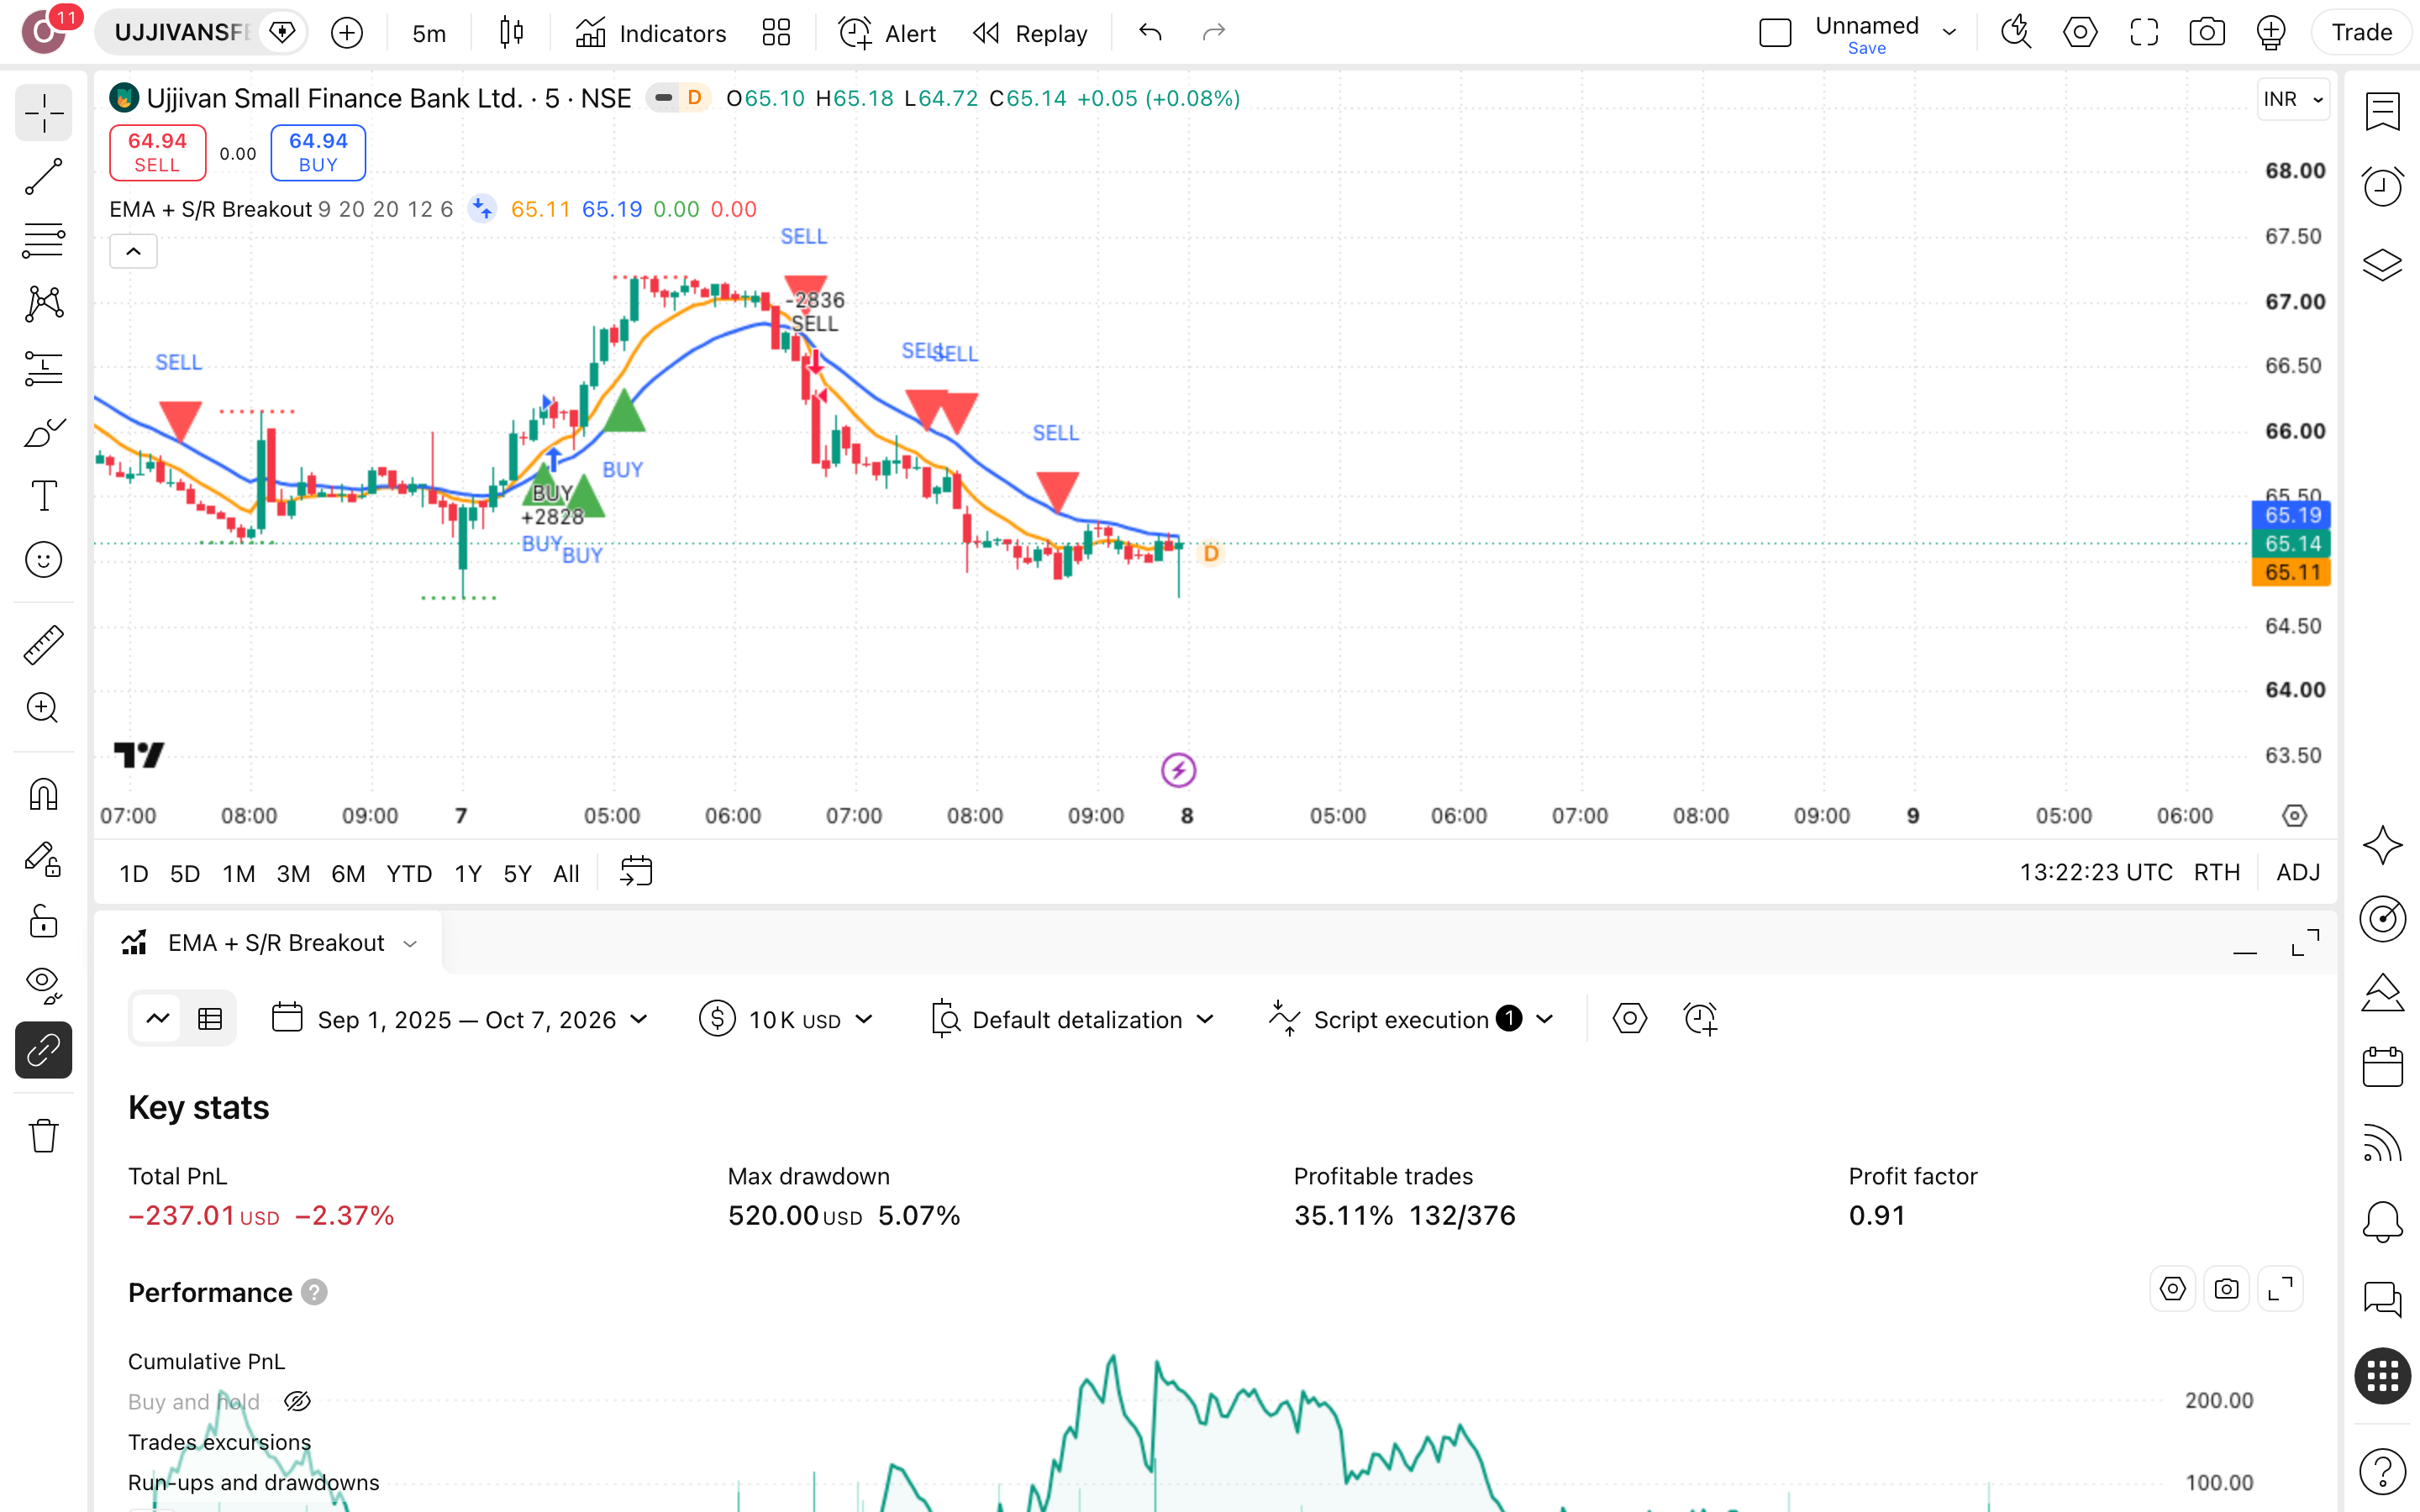Select the brush drawing tool
Screen dimensions: 2420x1512
tap(43, 432)
